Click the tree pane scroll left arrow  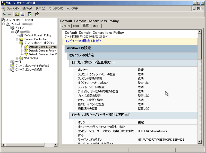tap(3, 145)
